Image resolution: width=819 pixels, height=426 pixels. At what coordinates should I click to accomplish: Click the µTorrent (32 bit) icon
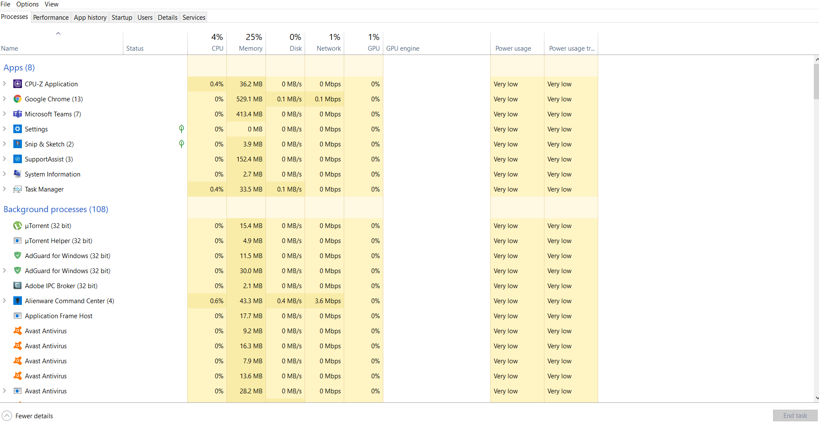(x=18, y=225)
